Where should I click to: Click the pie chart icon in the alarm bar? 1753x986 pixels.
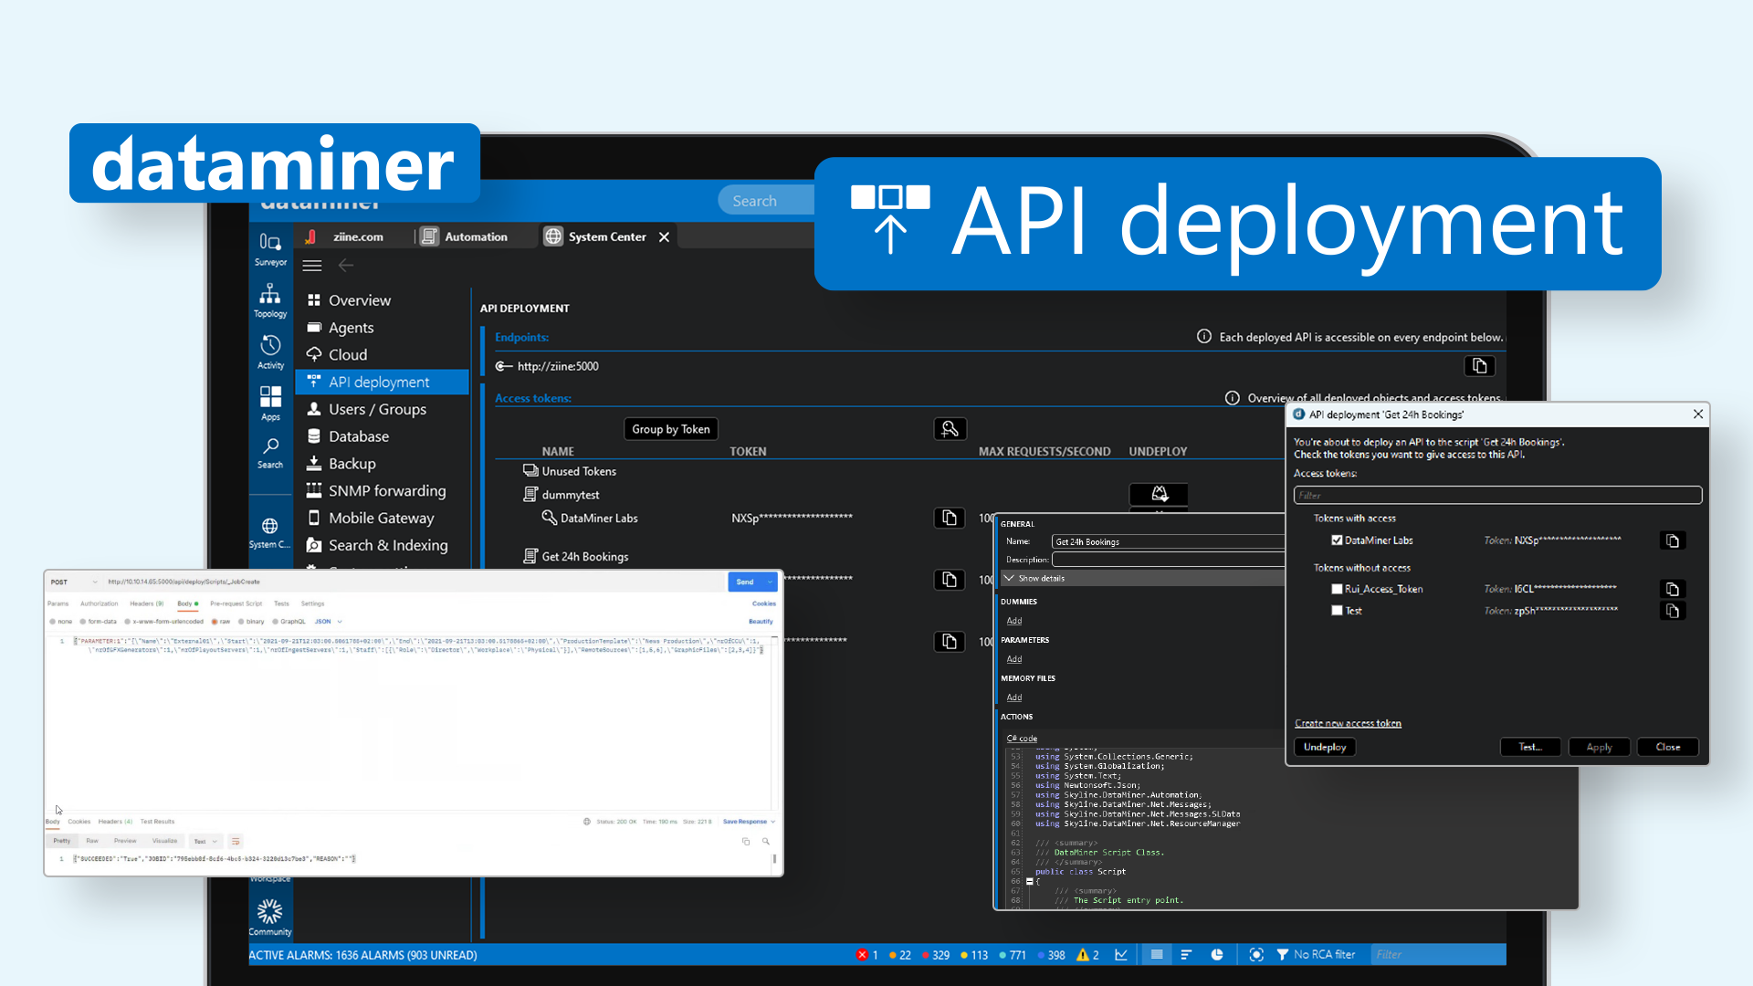pyautogui.click(x=1217, y=955)
